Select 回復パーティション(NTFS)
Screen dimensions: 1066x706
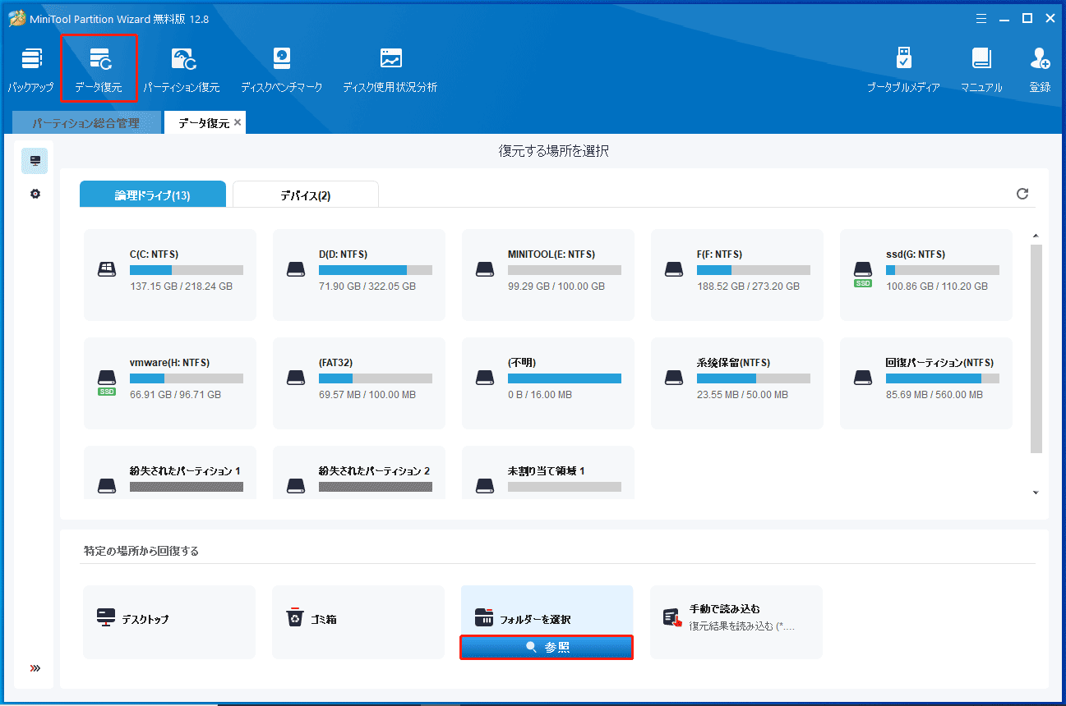926,383
